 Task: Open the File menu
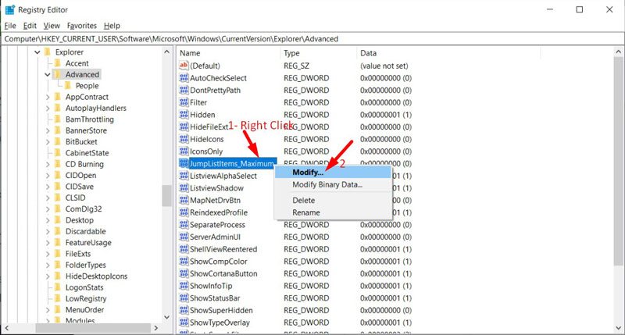(10, 26)
